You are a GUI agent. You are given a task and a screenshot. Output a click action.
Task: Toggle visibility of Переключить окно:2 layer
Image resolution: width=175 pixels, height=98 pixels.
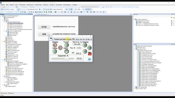pyautogui.click(x=172, y=21)
